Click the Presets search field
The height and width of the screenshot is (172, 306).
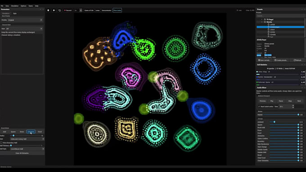280,16
